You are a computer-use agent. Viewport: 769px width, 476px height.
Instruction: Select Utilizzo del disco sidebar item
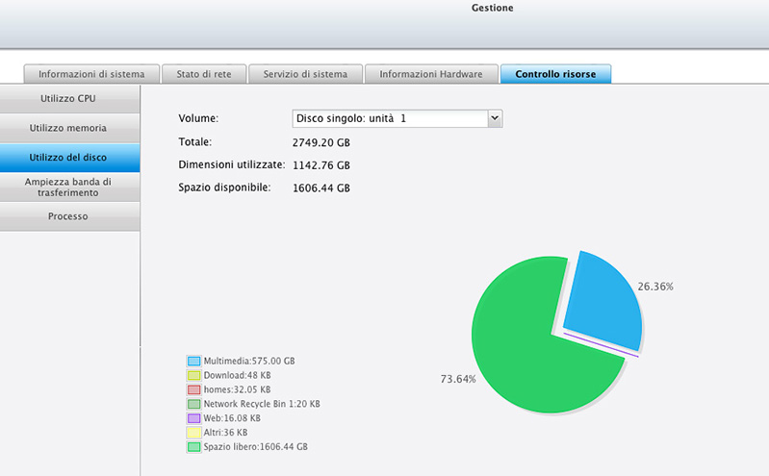point(68,158)
